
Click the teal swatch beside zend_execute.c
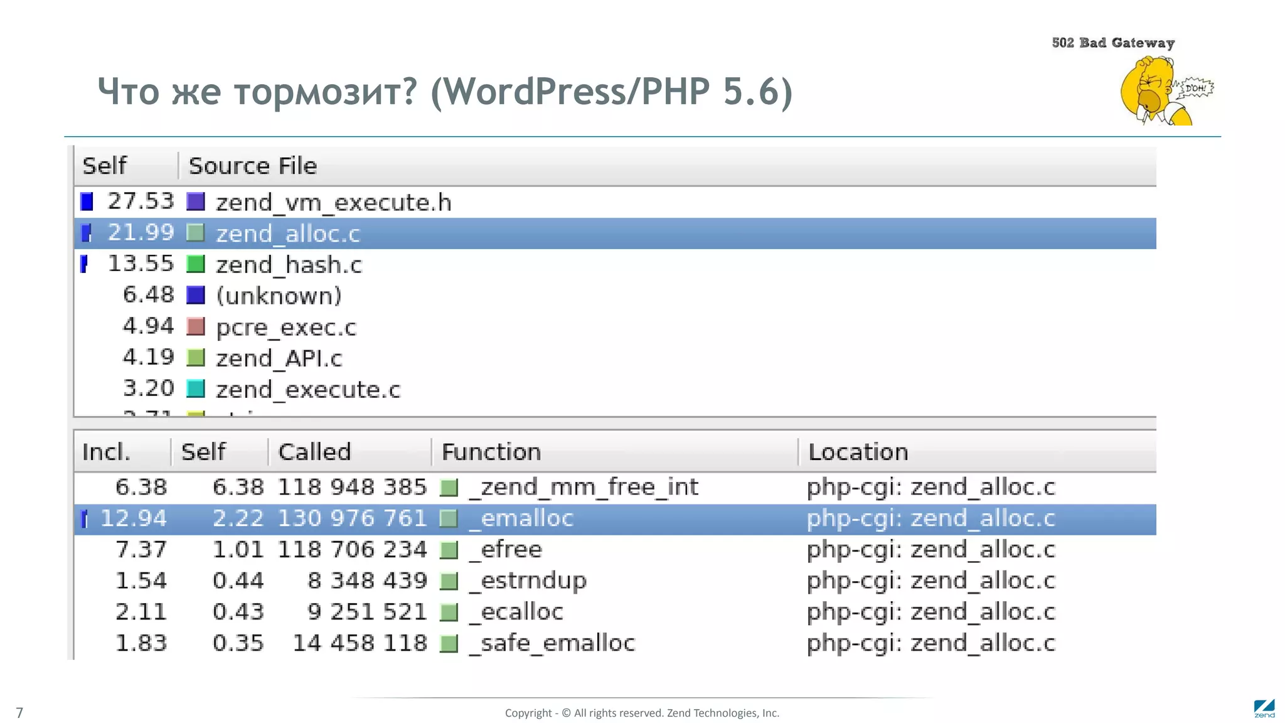click(196, 389)
